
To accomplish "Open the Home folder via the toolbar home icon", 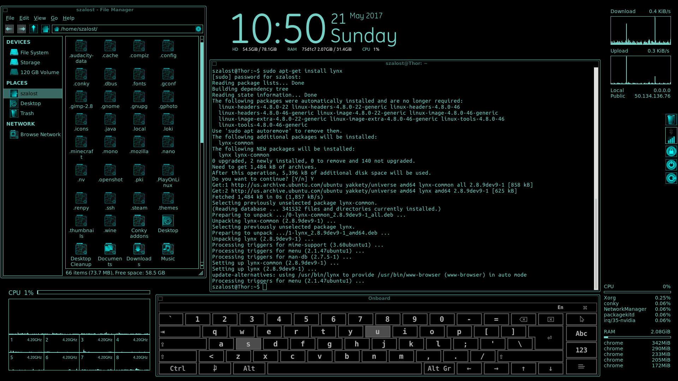I will point(45,29).
